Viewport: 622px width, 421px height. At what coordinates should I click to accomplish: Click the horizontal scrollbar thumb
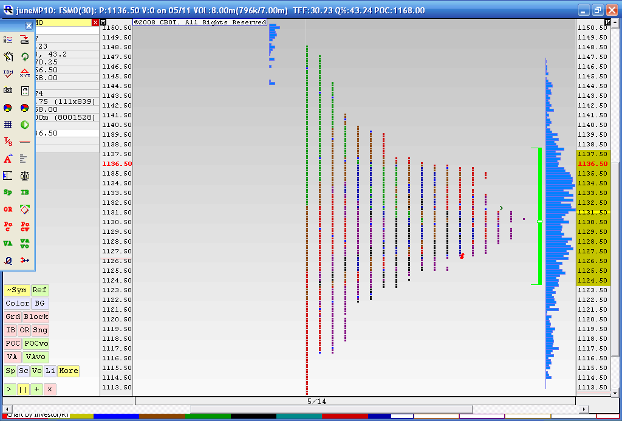pos(332,409)
